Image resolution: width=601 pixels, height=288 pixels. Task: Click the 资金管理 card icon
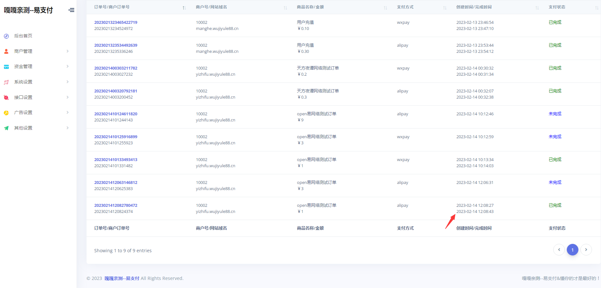[6, 67]
